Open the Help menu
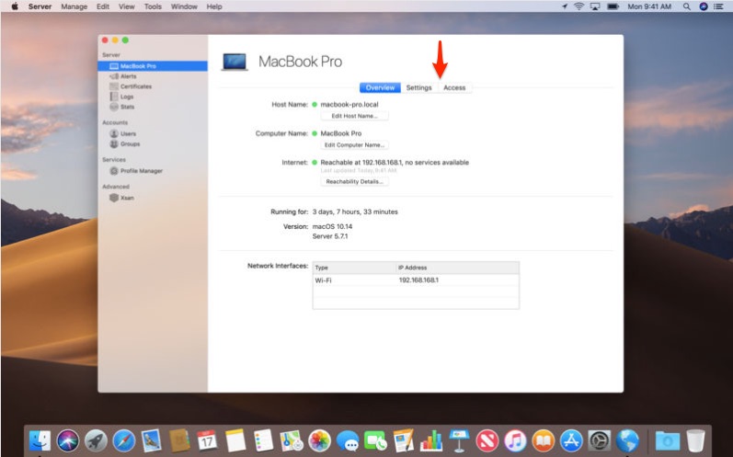This screenshot has height=457, width=733. 214,6
